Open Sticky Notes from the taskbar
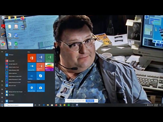 [64, 105]
